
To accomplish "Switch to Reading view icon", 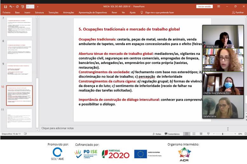I will [201, 134].
